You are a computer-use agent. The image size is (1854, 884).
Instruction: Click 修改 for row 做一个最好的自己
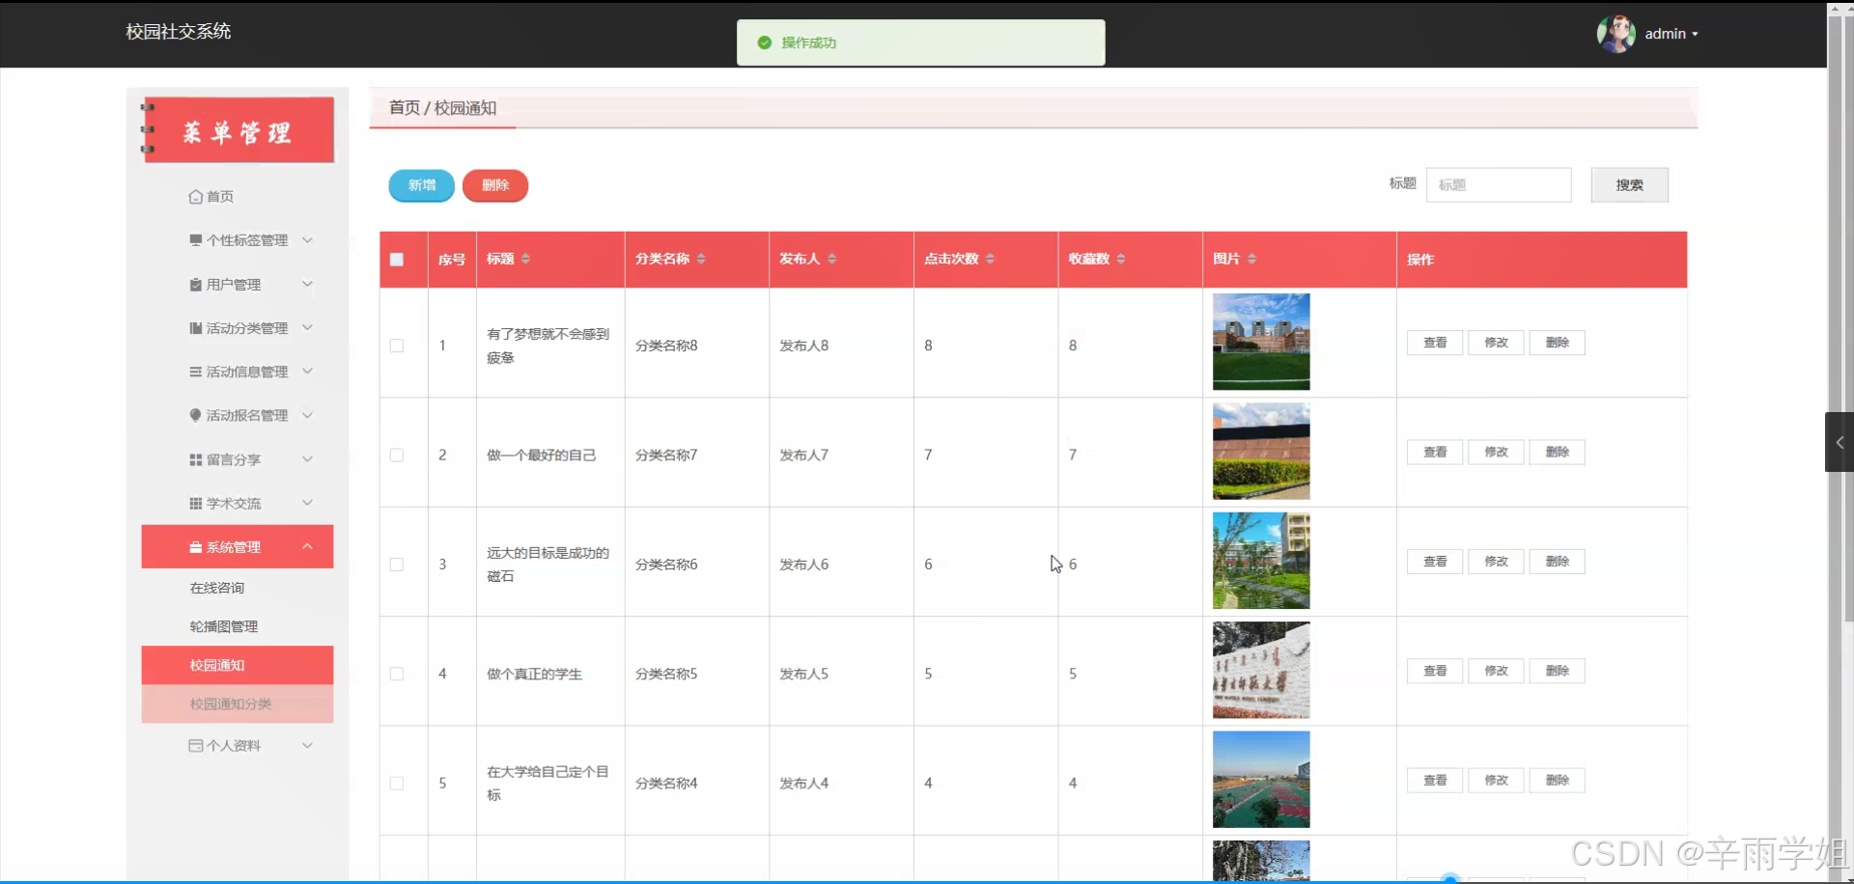click(x=1496, y=452)
